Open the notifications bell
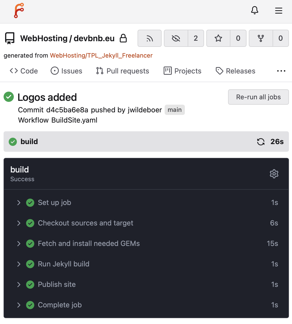This screenshot has width=292, height=324. click(x=255, y=10)
